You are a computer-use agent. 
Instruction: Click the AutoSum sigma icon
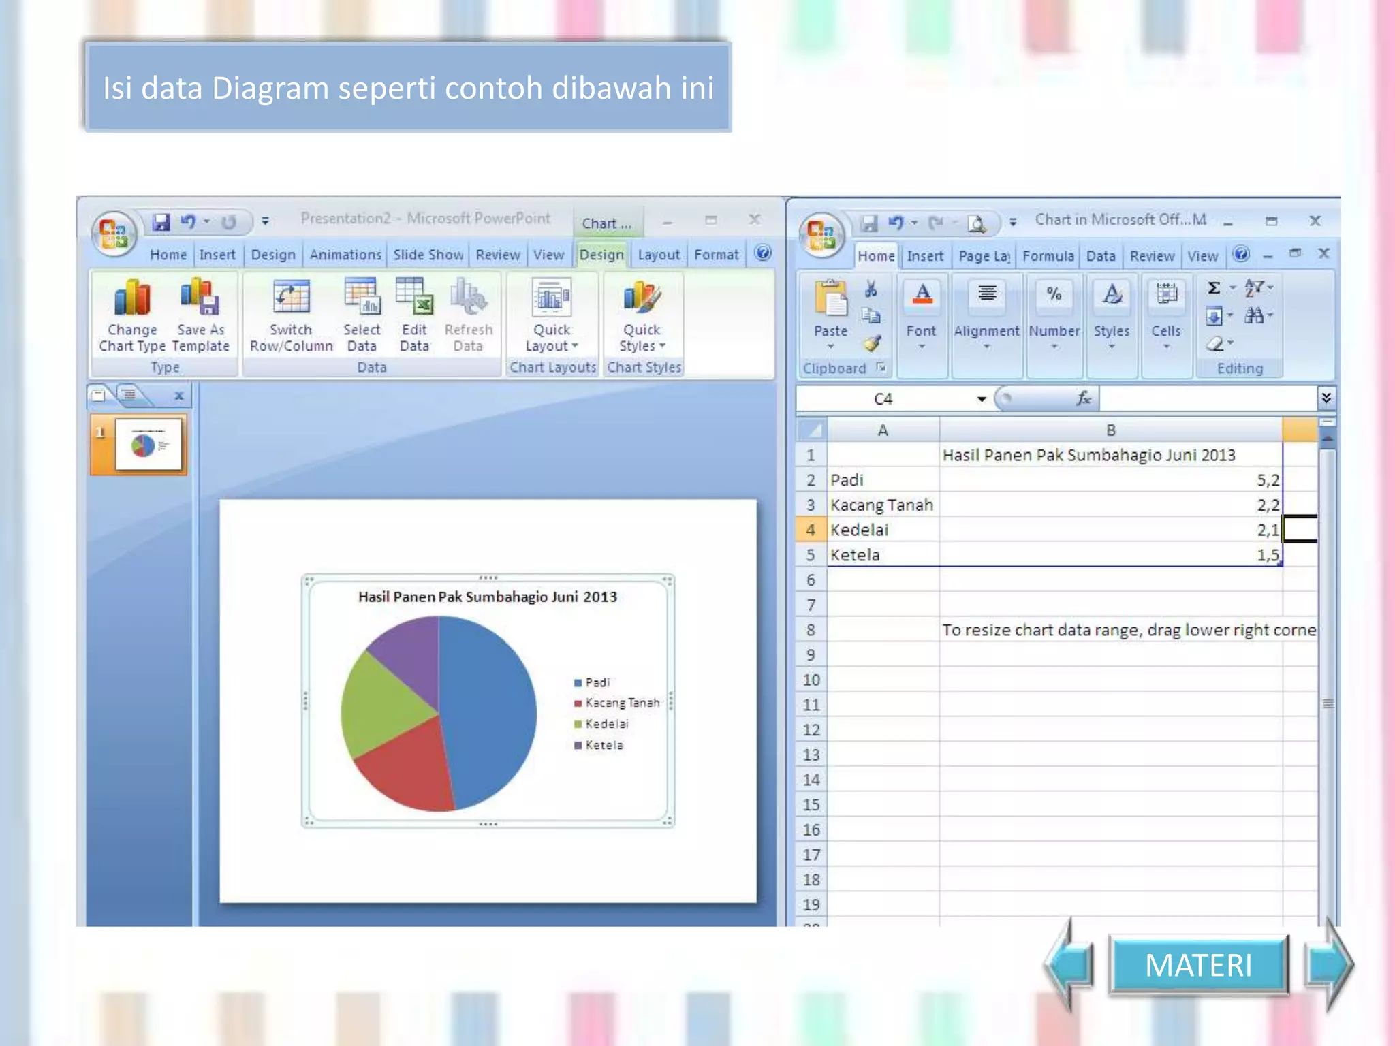(1214, 288)
